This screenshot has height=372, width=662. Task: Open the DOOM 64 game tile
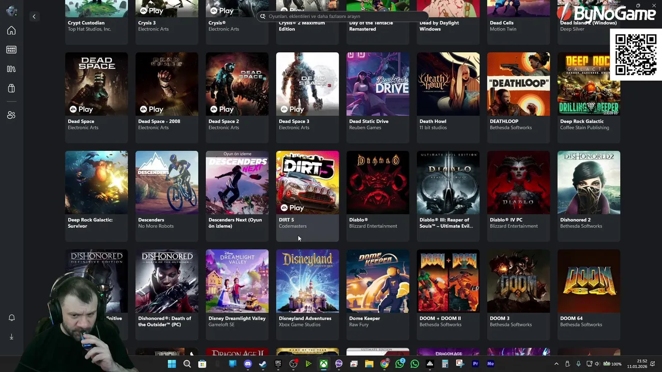point(589,295)
